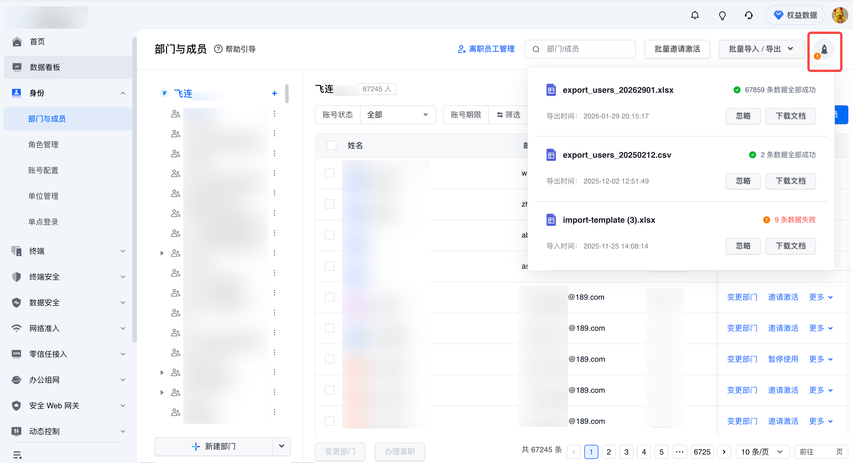Screen dimensions: 853x463
Task: Go to page 2 of the member list
Action: click(x=609, y=452)
